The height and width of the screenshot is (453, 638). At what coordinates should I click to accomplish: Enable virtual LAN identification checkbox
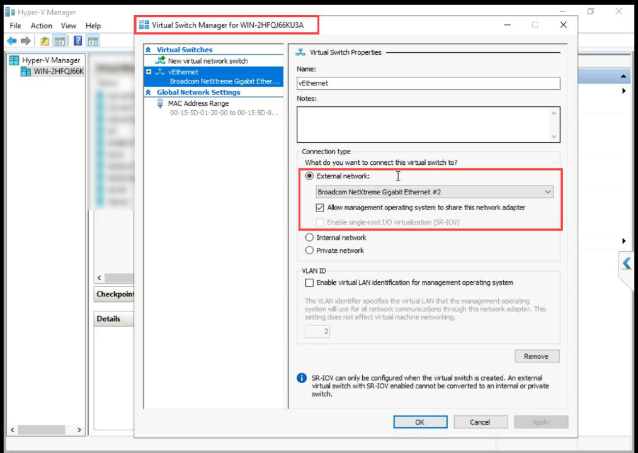pyautogui.click(x=309, y=282)
